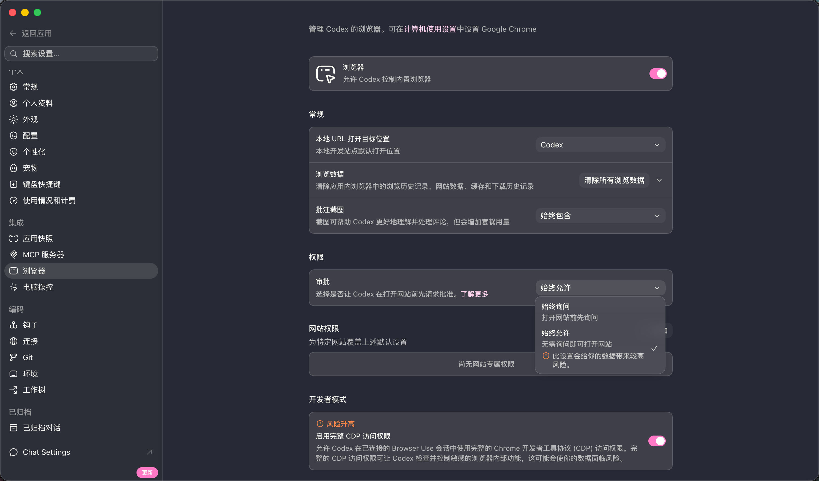Image resolution: width=819 pixels, height=481 pixels.
Task: Click the checkmark beside 始终允许 option
Action: coord(654,348)
